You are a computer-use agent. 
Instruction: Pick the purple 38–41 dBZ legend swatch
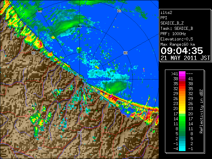coord(182,79)
